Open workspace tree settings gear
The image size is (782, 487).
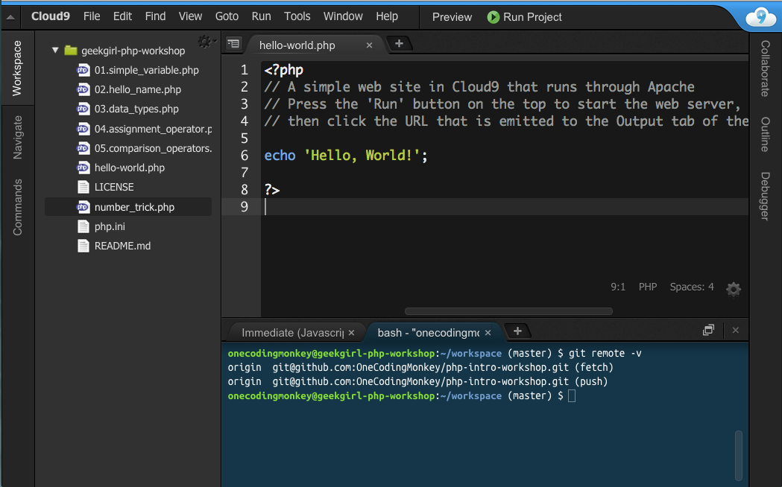coord(205,42)
